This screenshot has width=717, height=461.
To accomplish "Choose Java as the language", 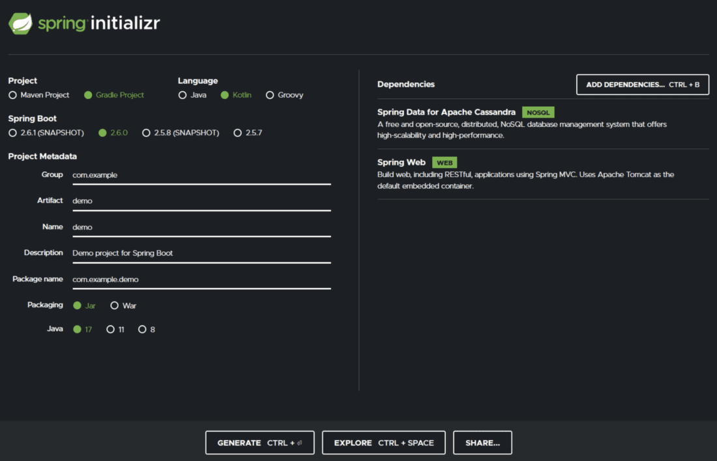I will pos(183,95).
